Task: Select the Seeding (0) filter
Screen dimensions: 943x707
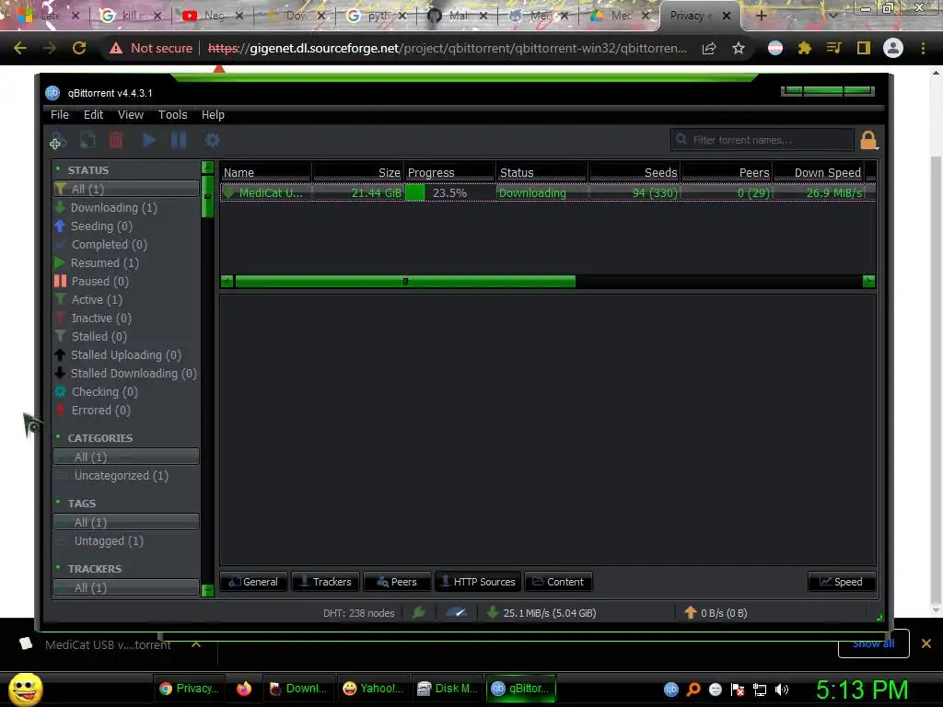Action: (125, 226)
